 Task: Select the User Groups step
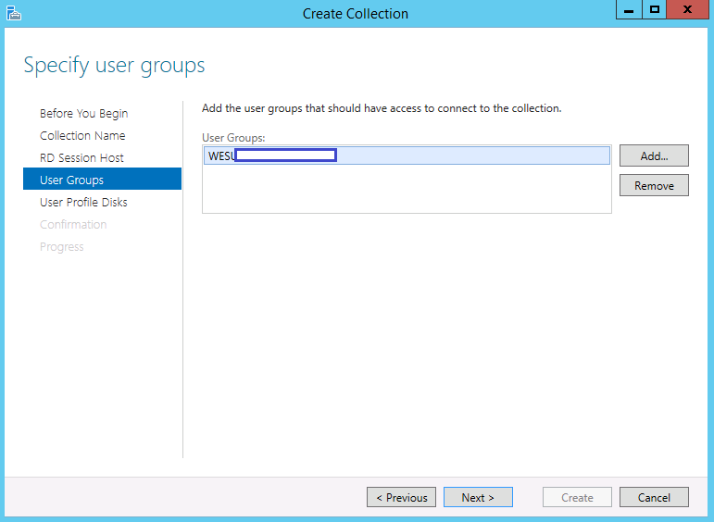102,179
